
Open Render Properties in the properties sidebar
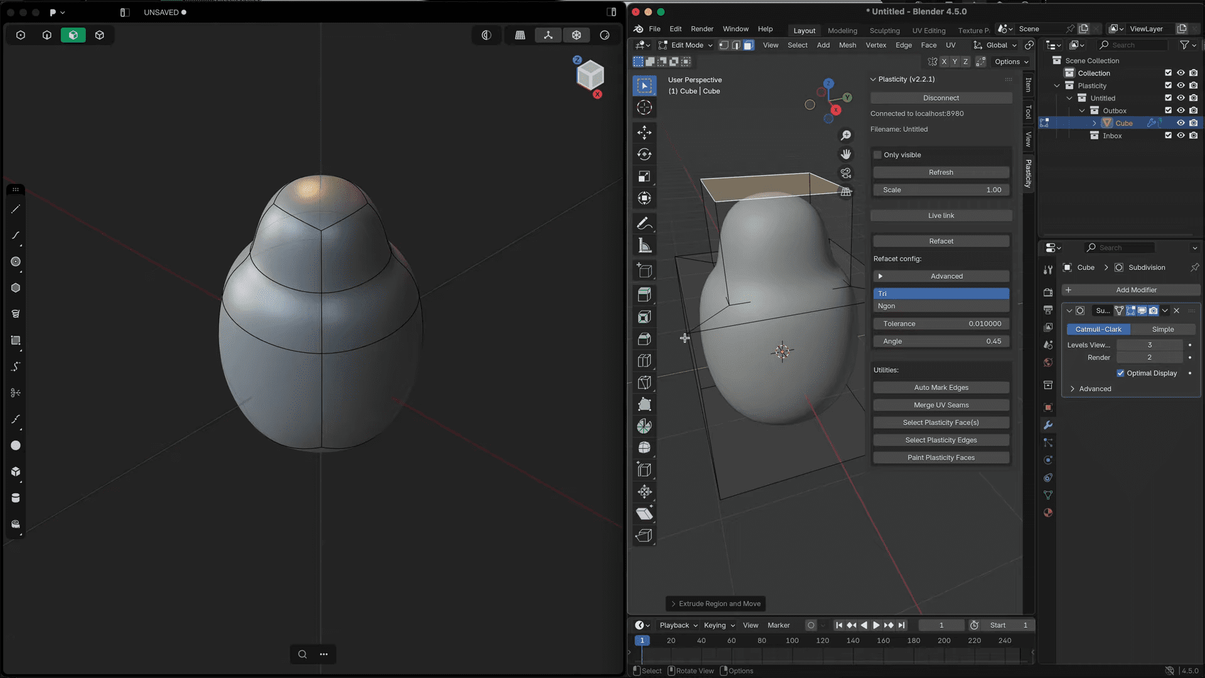point(1048,293)
